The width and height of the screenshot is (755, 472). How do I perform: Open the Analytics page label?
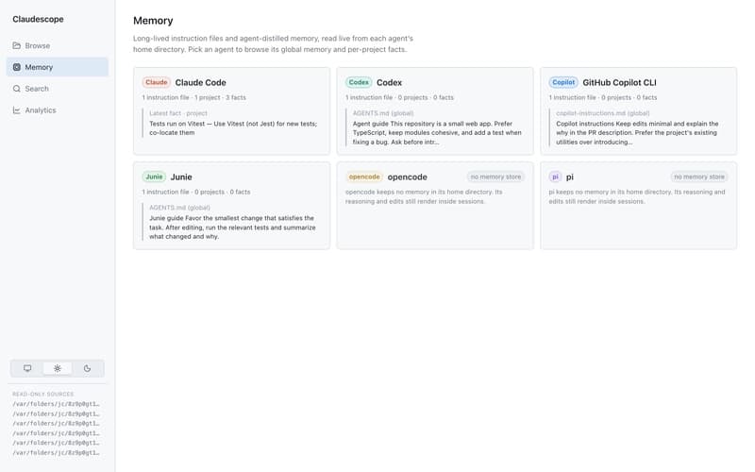41,110
